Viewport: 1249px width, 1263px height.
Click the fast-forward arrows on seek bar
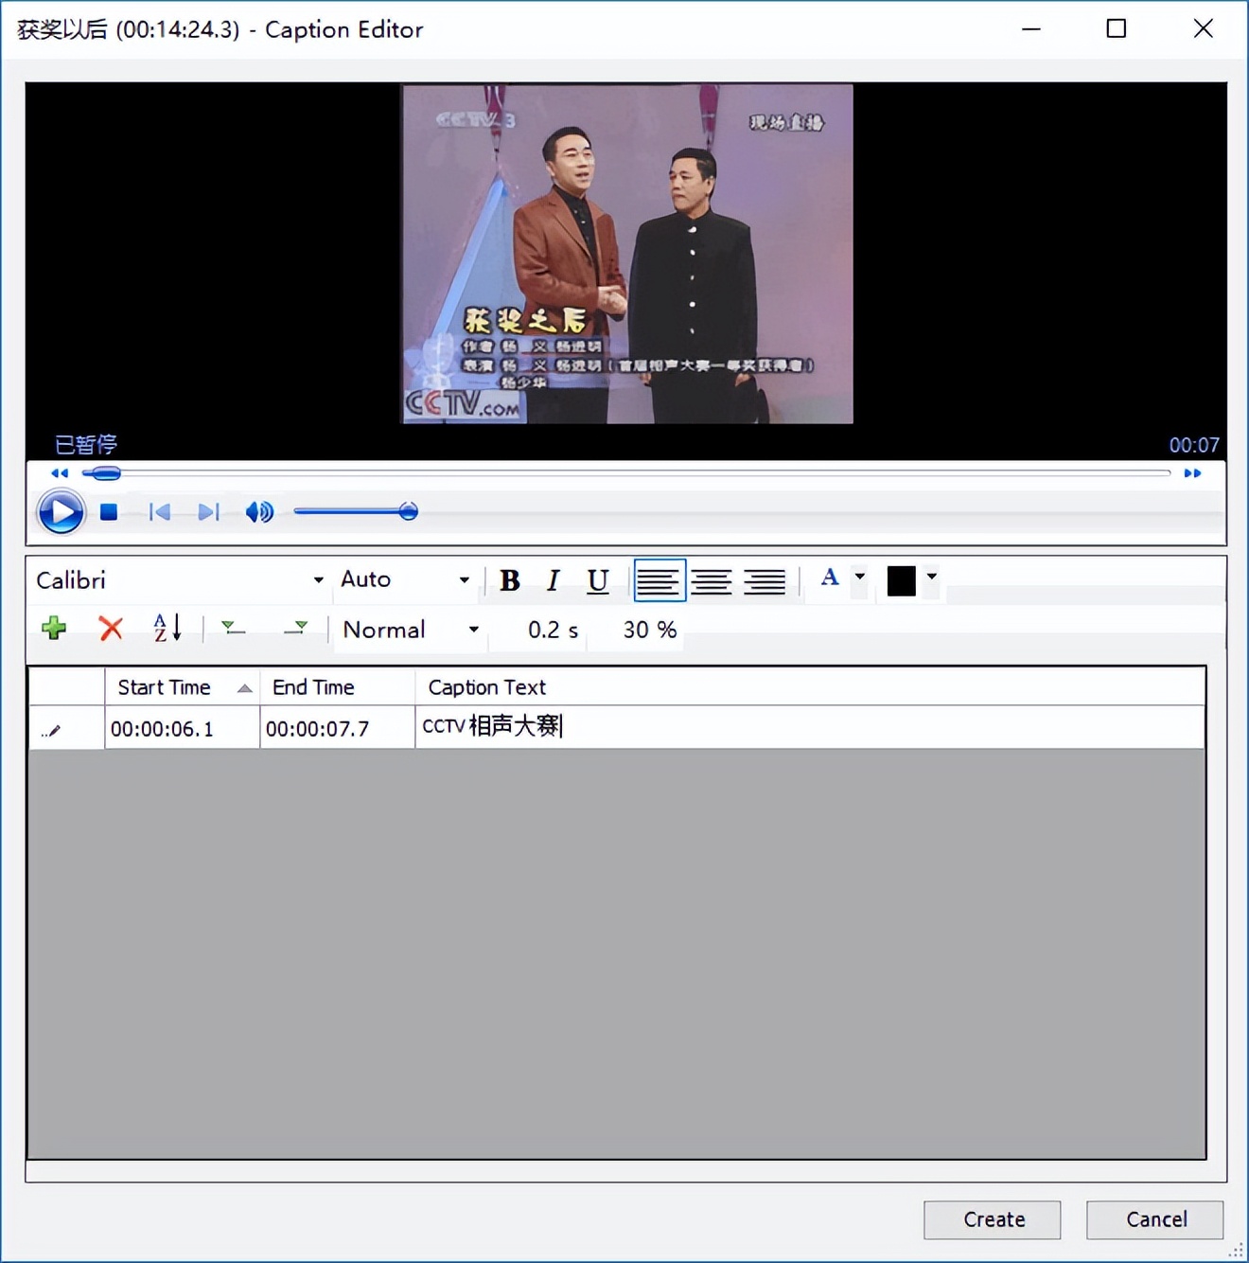[1192, 472]
